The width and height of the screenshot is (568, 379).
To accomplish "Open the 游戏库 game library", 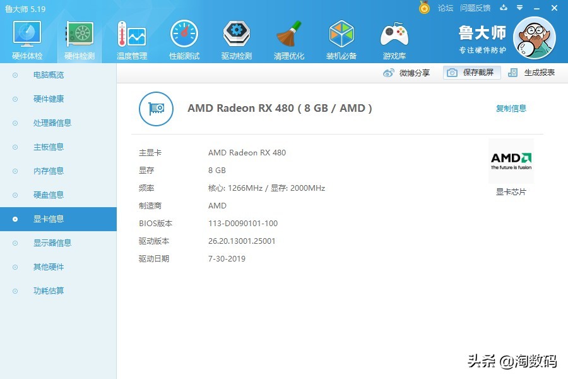I will point(394,38).
